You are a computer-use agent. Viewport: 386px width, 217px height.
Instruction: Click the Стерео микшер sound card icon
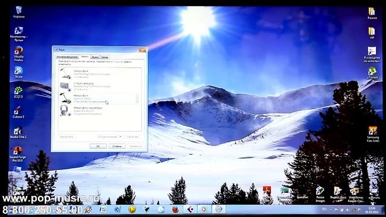coord(65,86)
